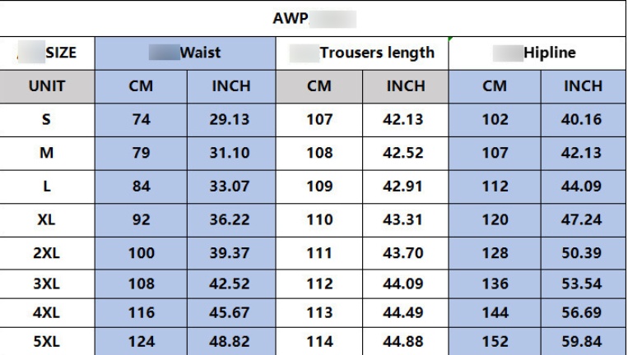The image size is (628, 355).
Task: Select the UNIT row label cell
Action: click(x=47, y=85)
